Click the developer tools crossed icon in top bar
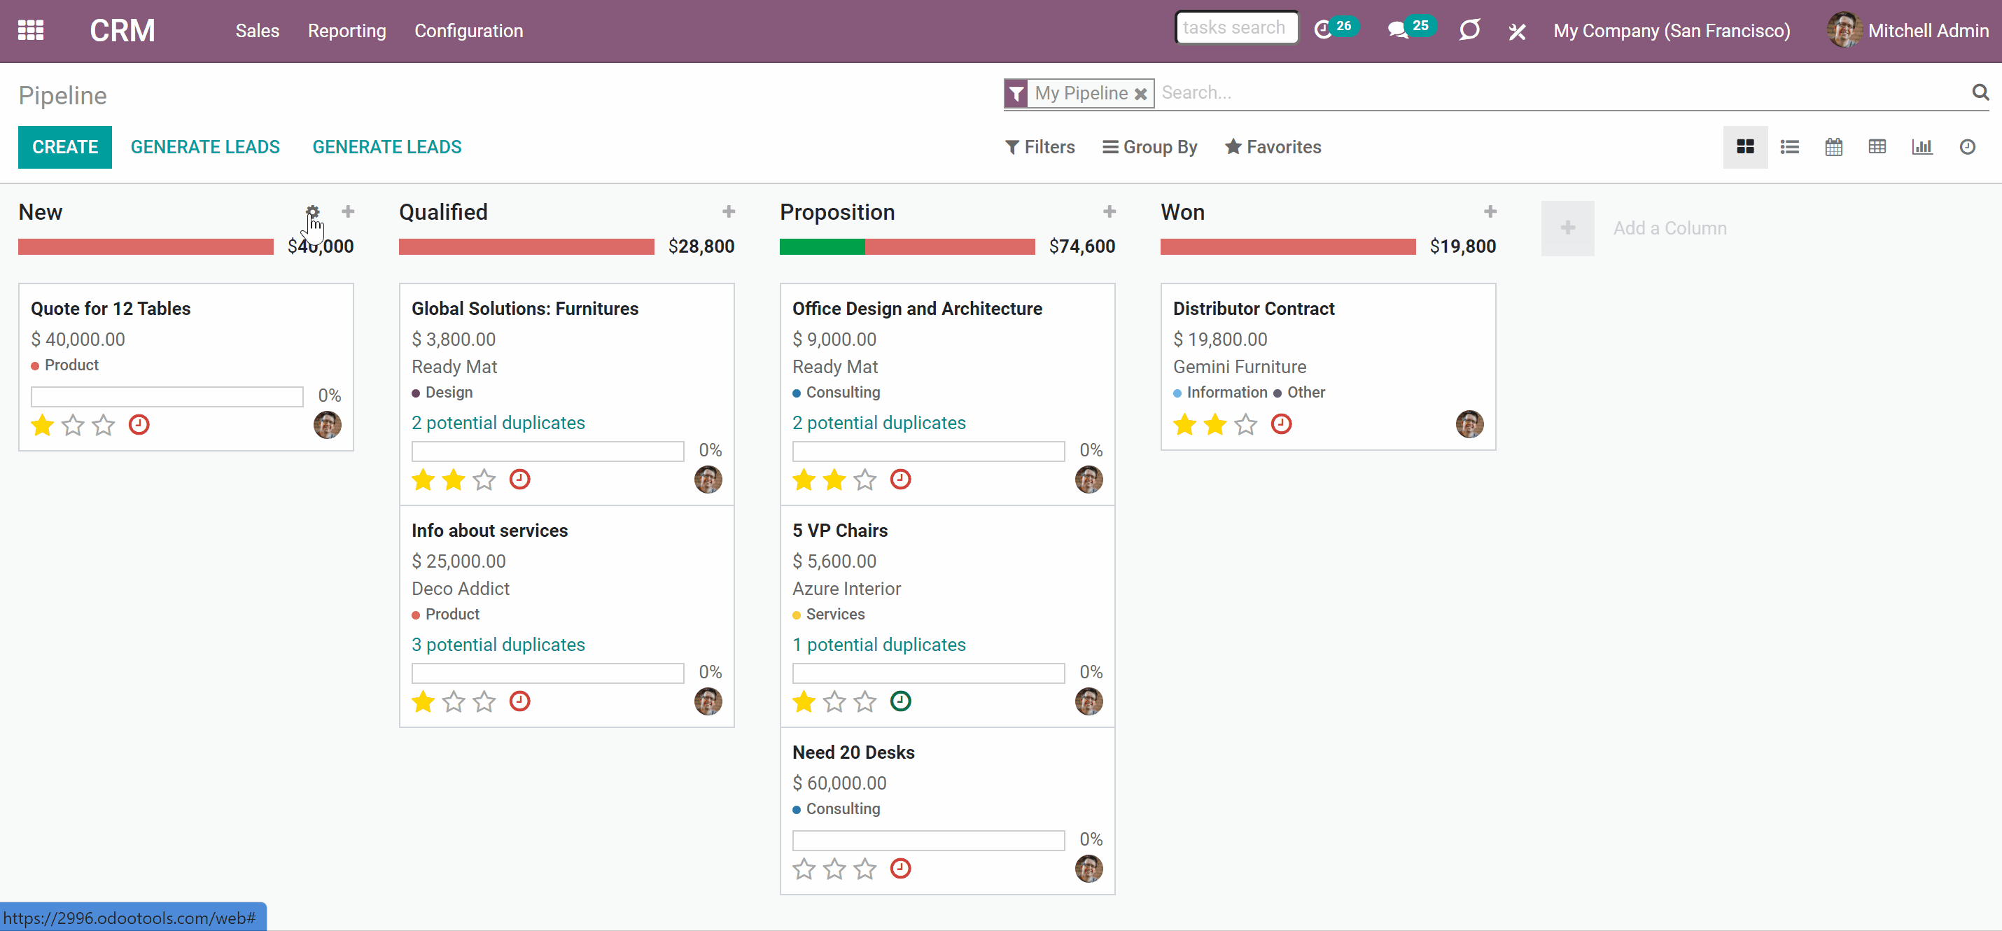This screenshot has height=931, width=2002. click(x=1516, y=31)
